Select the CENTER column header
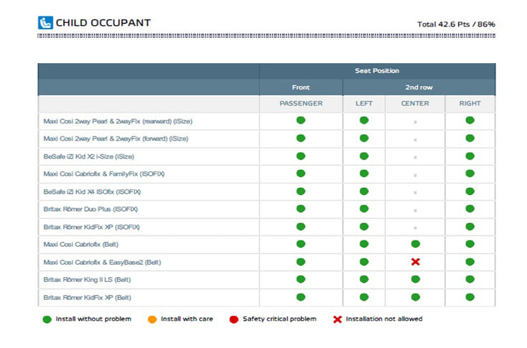This screenshot has height=348, width=527. point(415,103)
